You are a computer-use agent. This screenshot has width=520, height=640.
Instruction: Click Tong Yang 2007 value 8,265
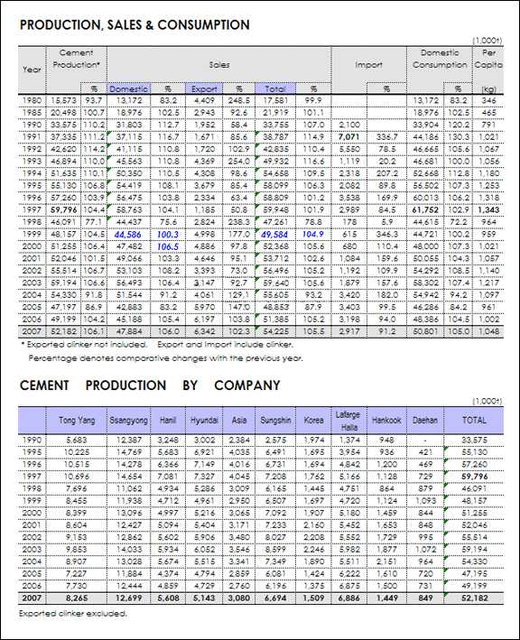click(x=77, y=598)
